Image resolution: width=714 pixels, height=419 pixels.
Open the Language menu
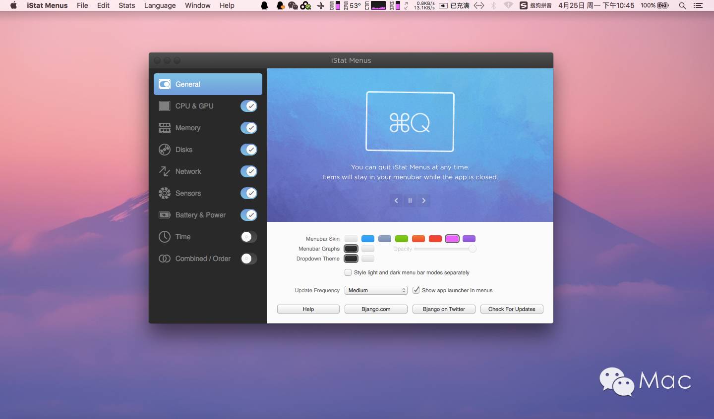pos(160,5)
